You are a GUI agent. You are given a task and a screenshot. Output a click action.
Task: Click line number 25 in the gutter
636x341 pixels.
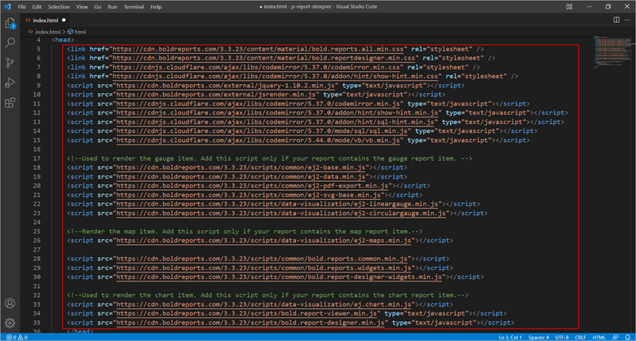(37, 232)
